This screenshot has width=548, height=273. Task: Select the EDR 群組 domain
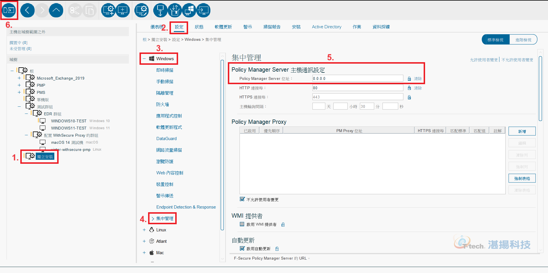[52, 114]
